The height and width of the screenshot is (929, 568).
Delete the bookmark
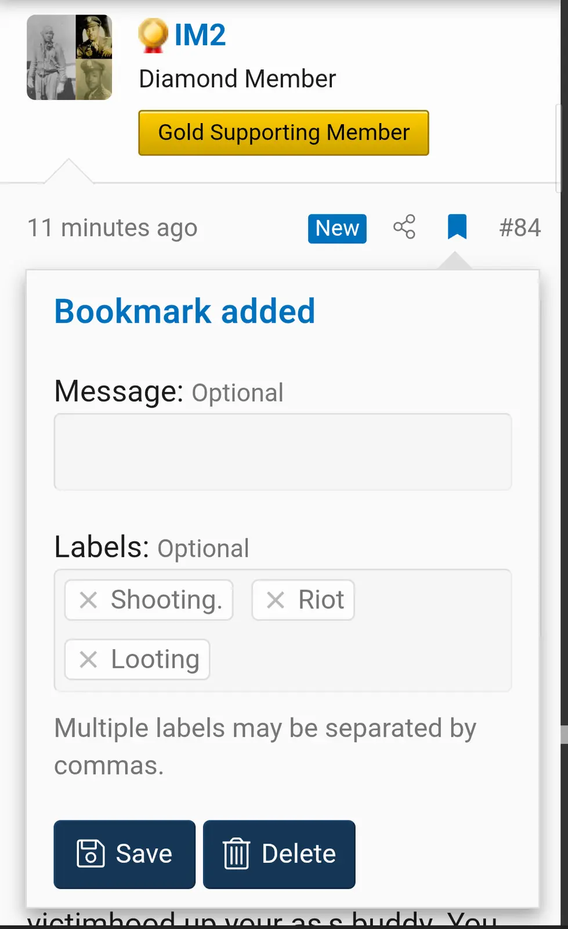[x=279, y=854]
